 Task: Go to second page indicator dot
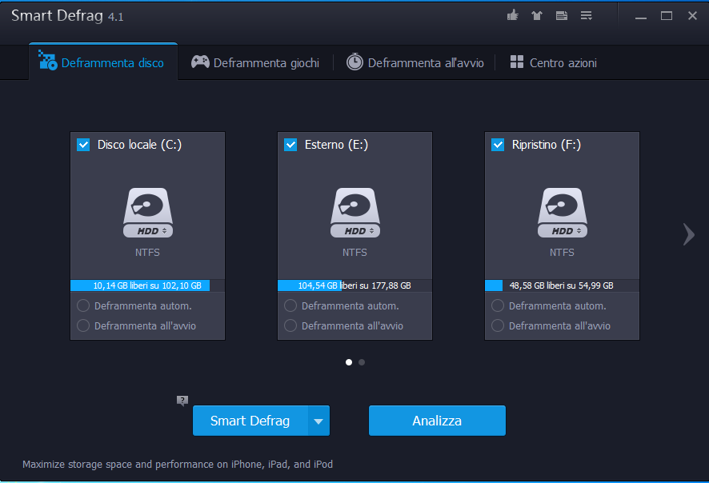pyautogui.click(x=362, y=362)
